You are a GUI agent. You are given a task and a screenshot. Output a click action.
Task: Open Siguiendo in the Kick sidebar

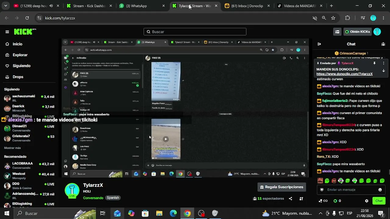click(x=22, y=66)
